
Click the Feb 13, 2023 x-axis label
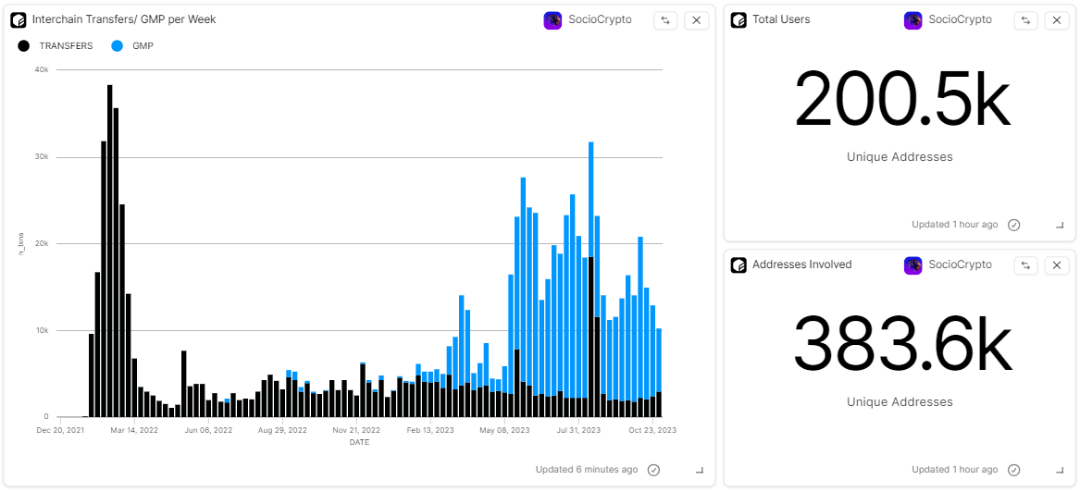pyautogui.click(x=431, y=431)
